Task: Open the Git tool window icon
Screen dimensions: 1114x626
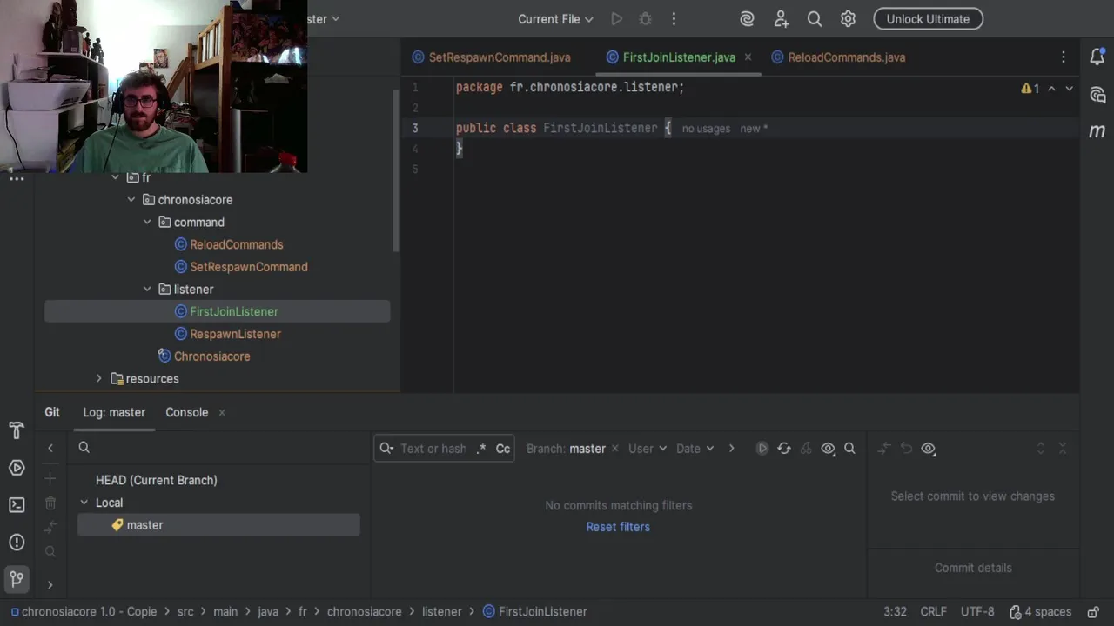Action: coord(17,578)
